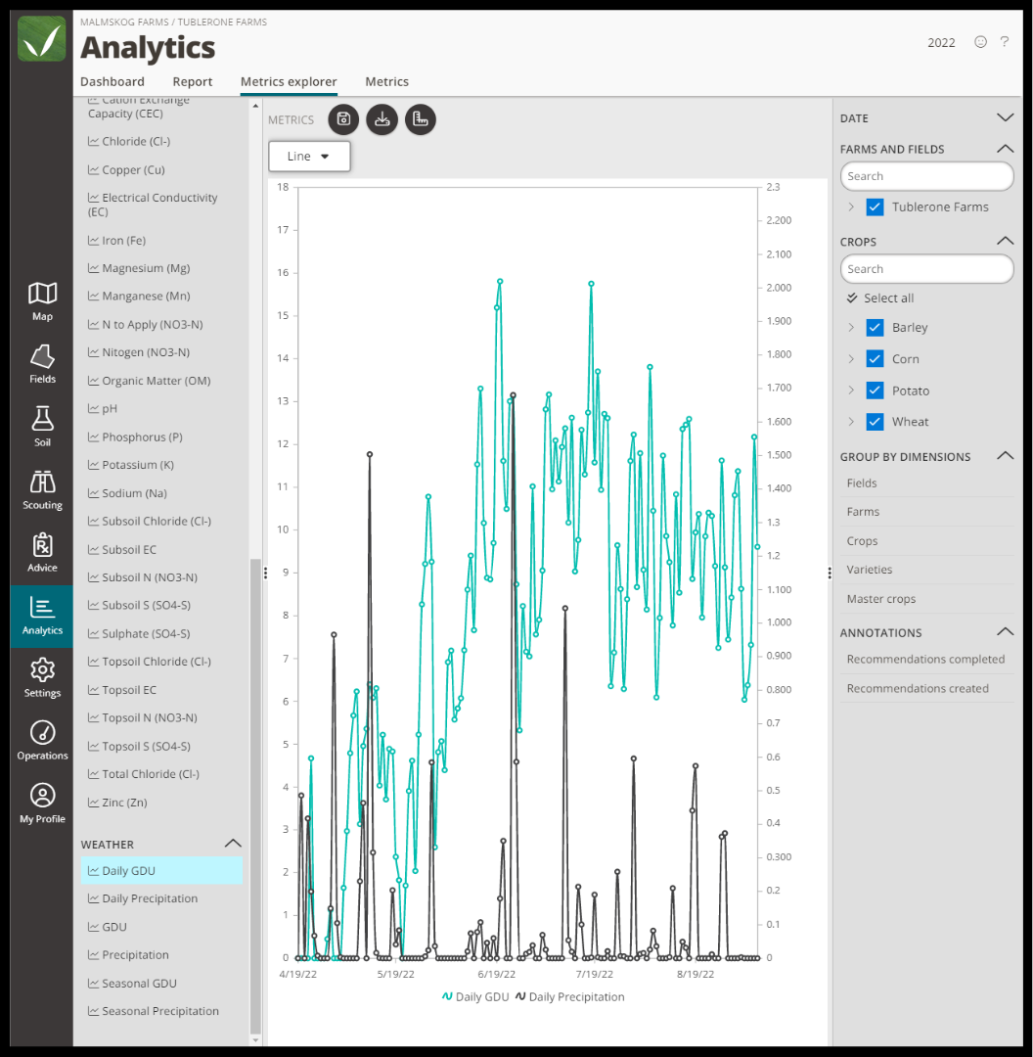Uncheck the Potato crop checkbox
The image size is (1033, 1057).
875,391
